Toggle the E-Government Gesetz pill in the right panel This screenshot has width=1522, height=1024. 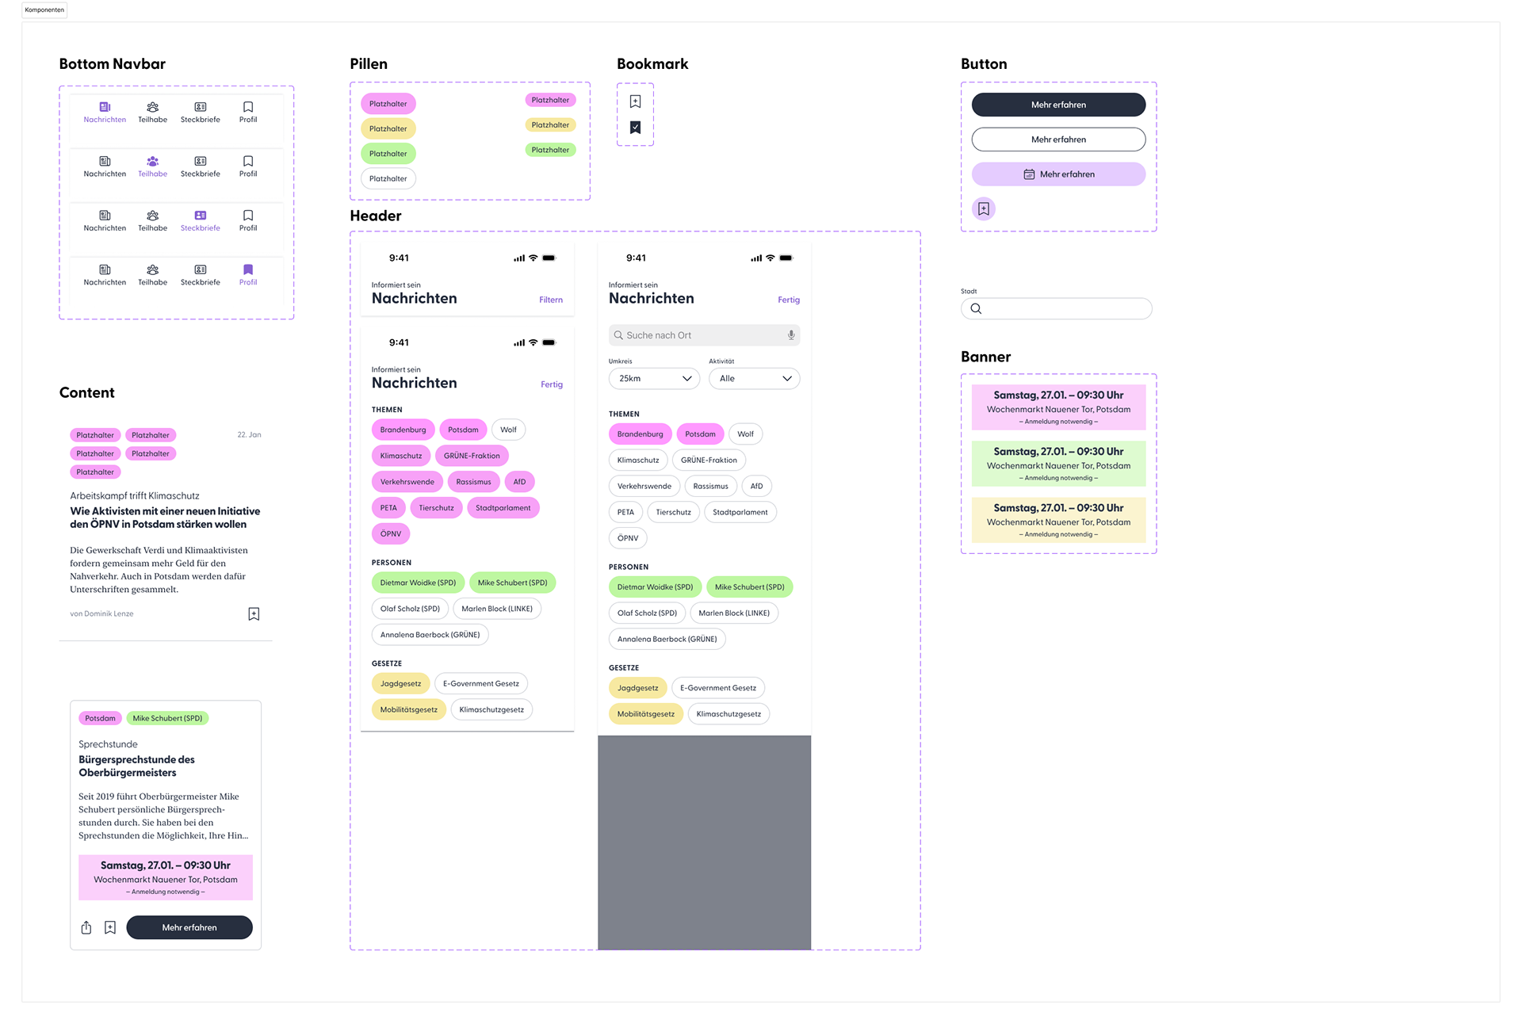(718, 688)
